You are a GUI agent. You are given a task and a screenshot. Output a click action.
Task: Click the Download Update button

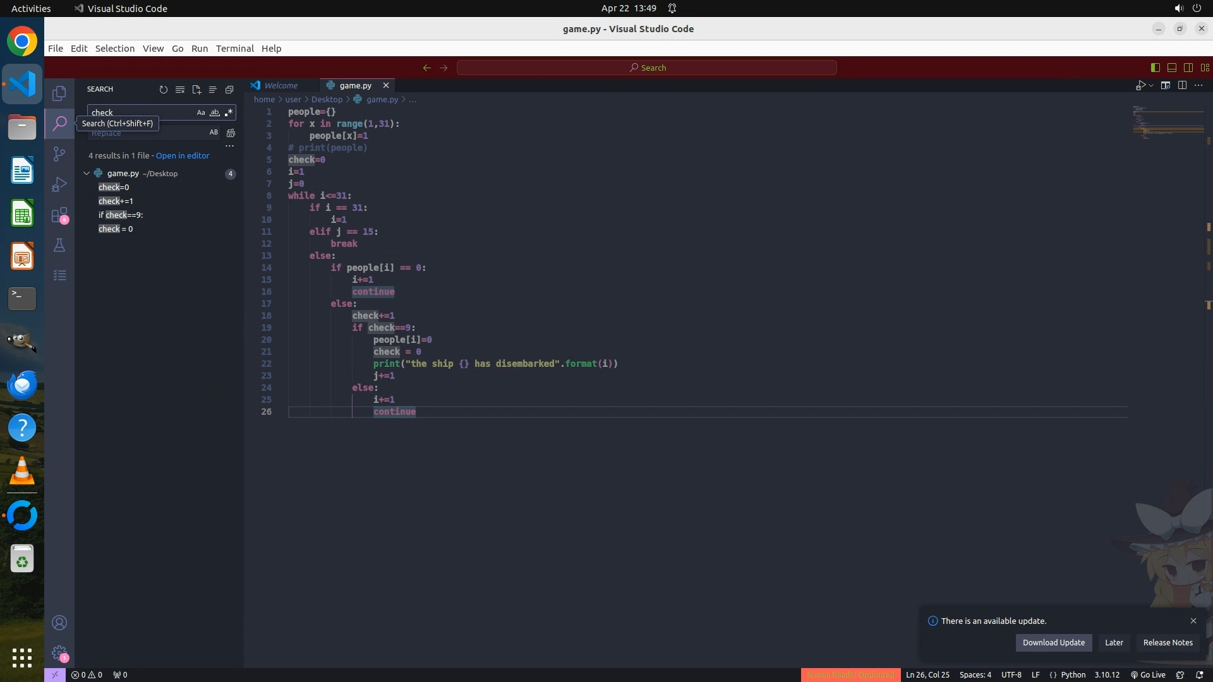pos(1053,642)
